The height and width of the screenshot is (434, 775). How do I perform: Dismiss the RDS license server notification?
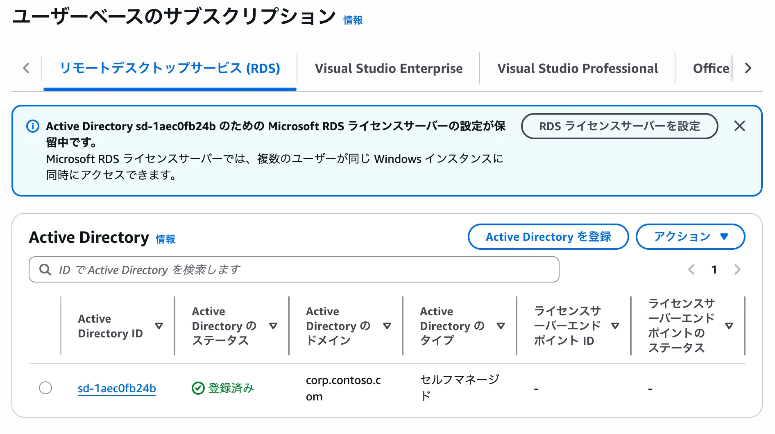point(740,126)
